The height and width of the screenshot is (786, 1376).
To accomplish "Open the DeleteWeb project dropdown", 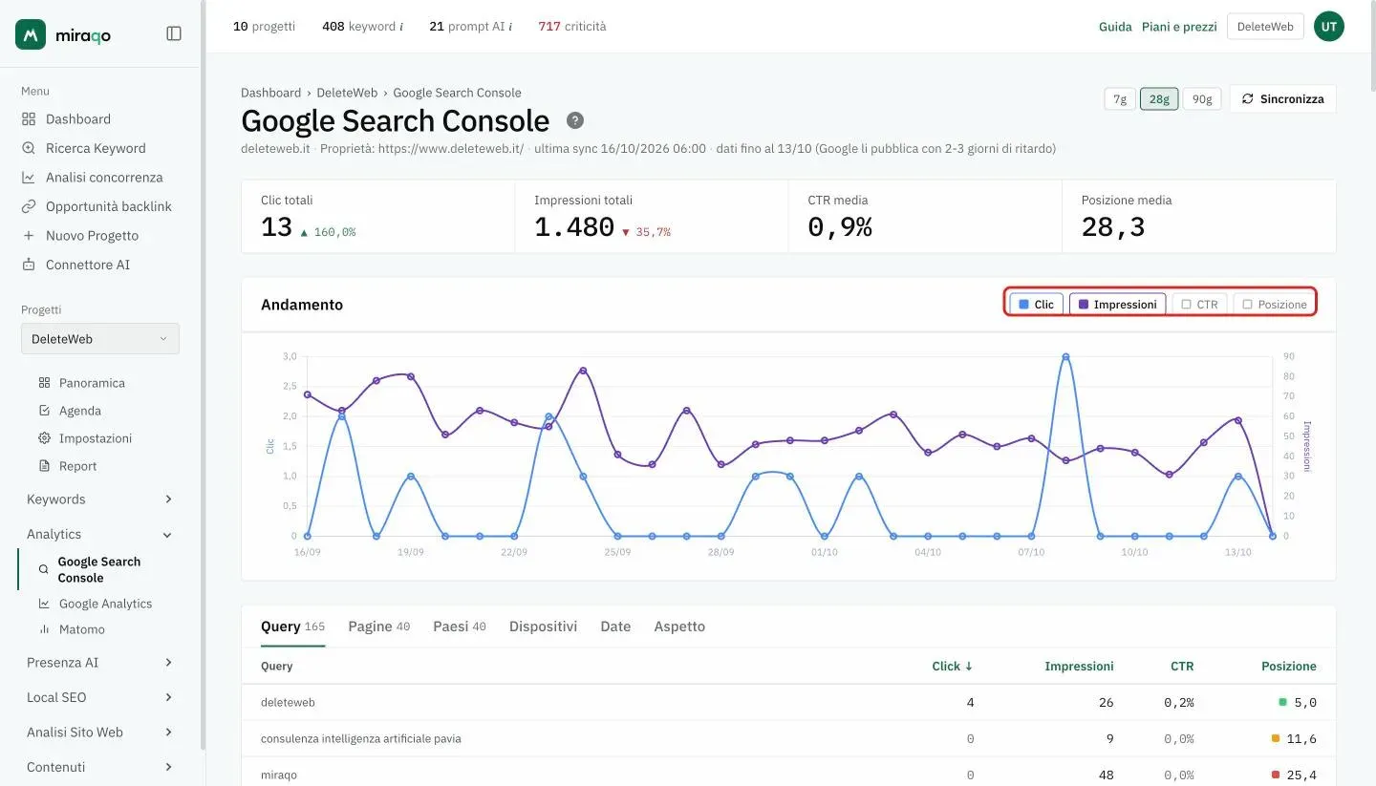I will coord(100,339).
